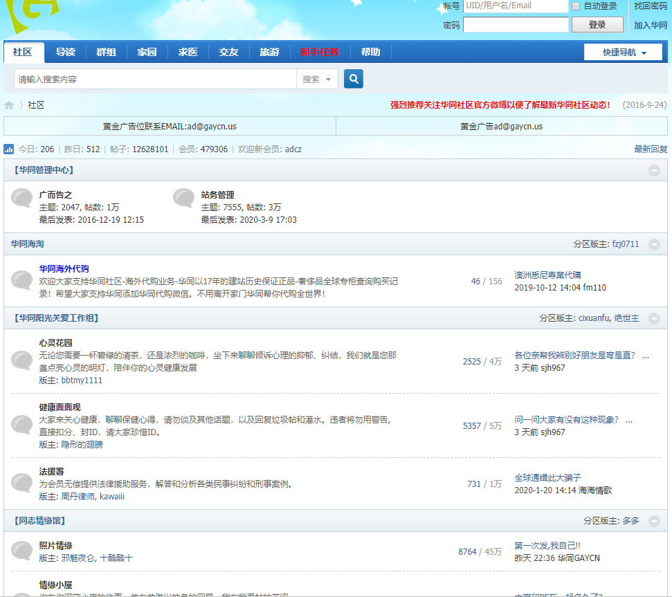The width and height of the screenshot is (672, 597).
Task: Open the 快捷导航 dropdown
Action: (x=623, y=53)
